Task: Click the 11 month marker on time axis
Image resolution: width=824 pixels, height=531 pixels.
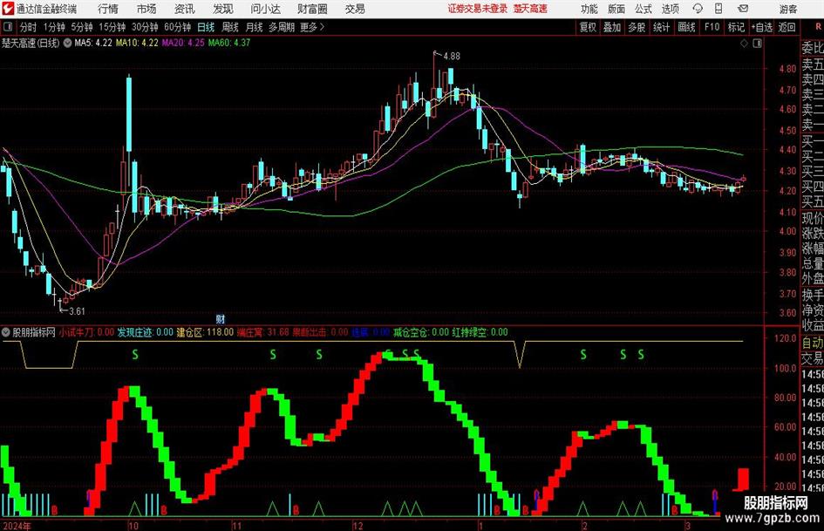Action: [x=236, y=526]
